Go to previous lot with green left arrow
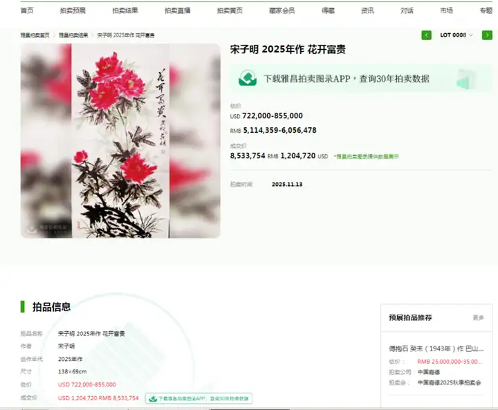 coord(426,35)
